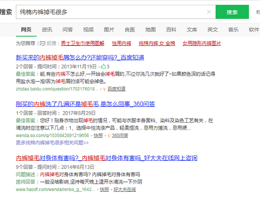
Task: Click the text 1个回答 - 回答时间： 2017年8月29日
Action: 56,113
